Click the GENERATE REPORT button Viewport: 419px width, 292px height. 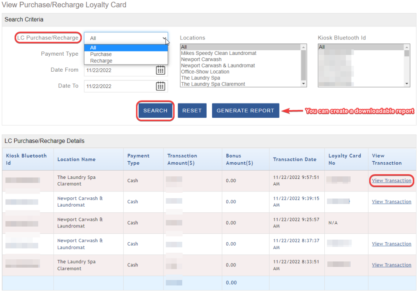[245, 111]
